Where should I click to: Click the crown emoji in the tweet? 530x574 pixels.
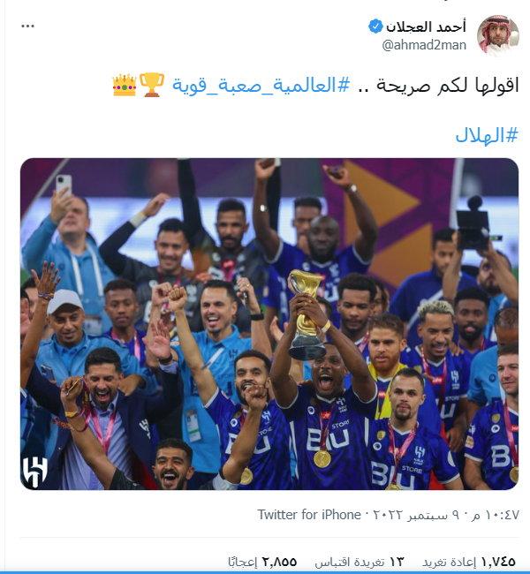click(125, 85)
